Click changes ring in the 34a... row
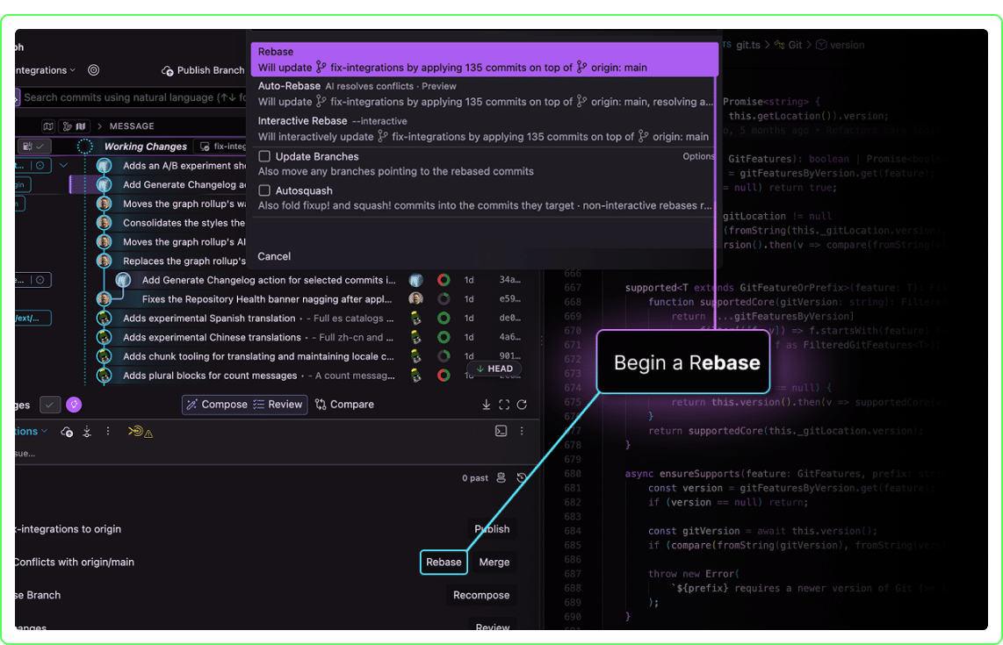 [x=444, y=280]
